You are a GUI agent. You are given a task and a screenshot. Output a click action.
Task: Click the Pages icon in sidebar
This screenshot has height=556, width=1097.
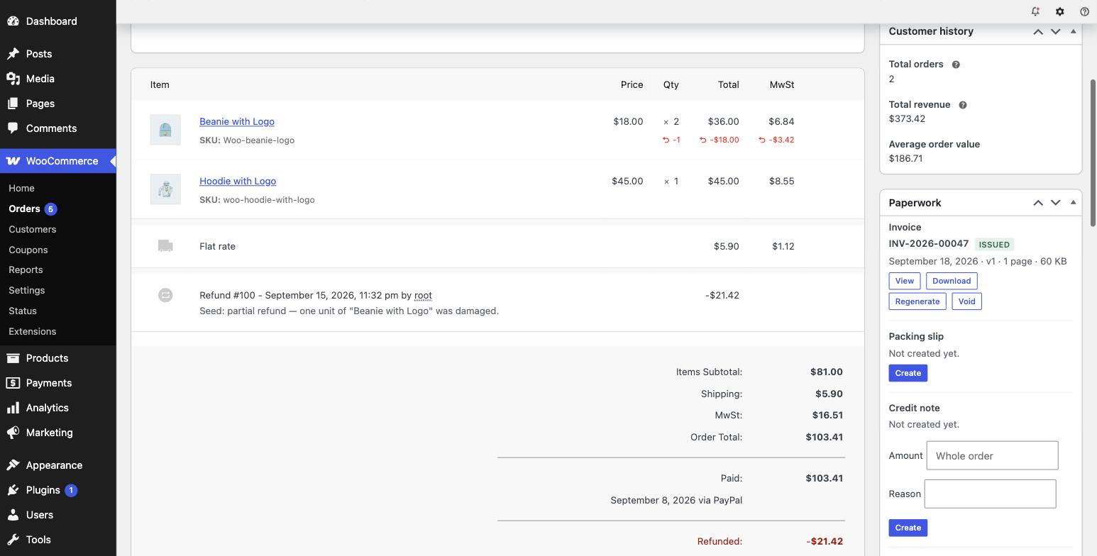pos(13,104)
